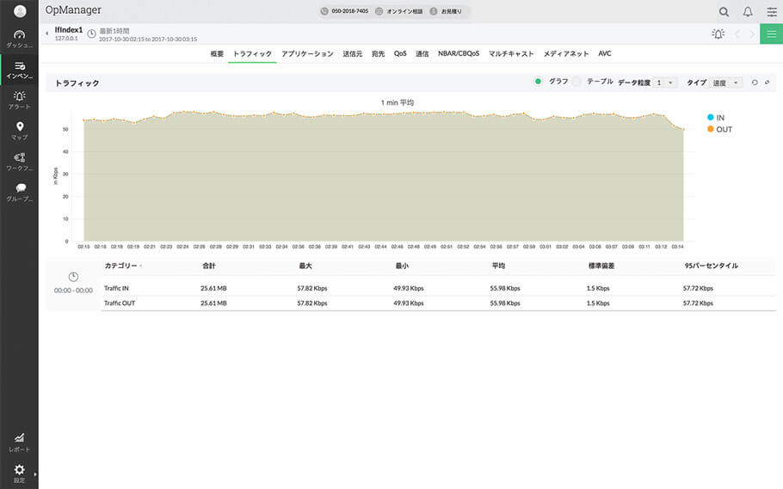The height and width of the screenshot is (489, 783).
Task: Open the Alarms section in sidebar
Action: [x=19, y=100]
